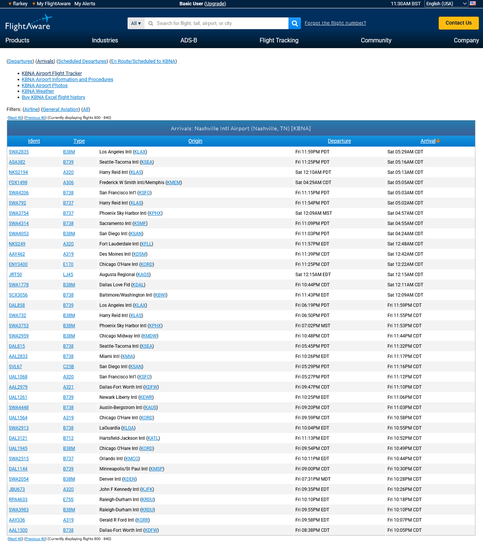Open the Products menu
Image resolution: width=483 pixels, height=542 pixels.
coord(17,40)
